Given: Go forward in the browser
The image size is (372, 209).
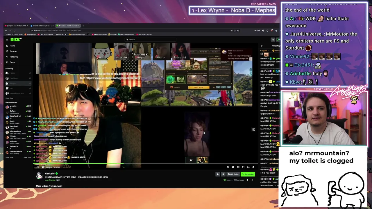Looking at the screenshot, I should point(10,30).
